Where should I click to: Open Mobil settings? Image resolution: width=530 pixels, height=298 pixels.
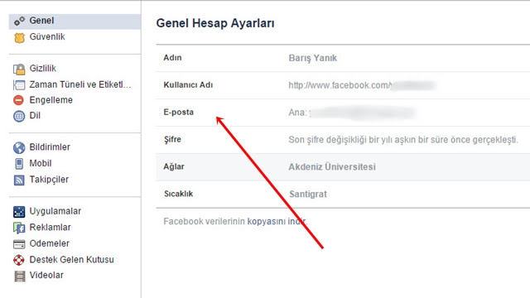pyautogui.click(x=41, y=163)
